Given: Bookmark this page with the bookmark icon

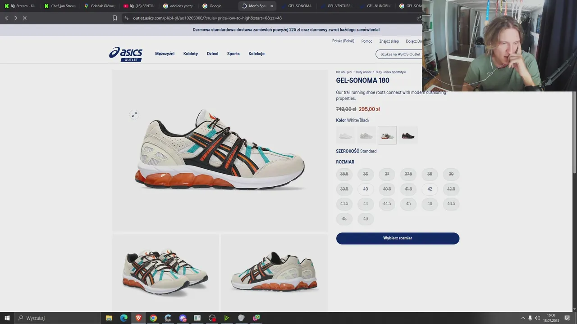Looking at the screenshot, I should (114, 18).
